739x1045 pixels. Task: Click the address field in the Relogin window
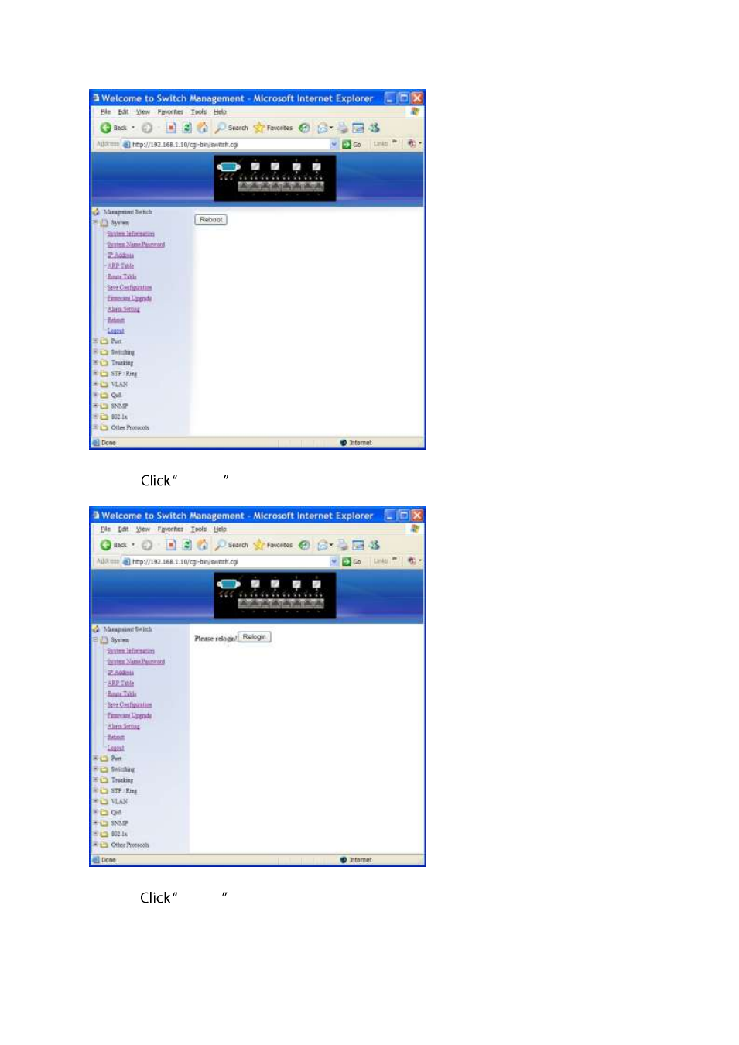[230, 561]
